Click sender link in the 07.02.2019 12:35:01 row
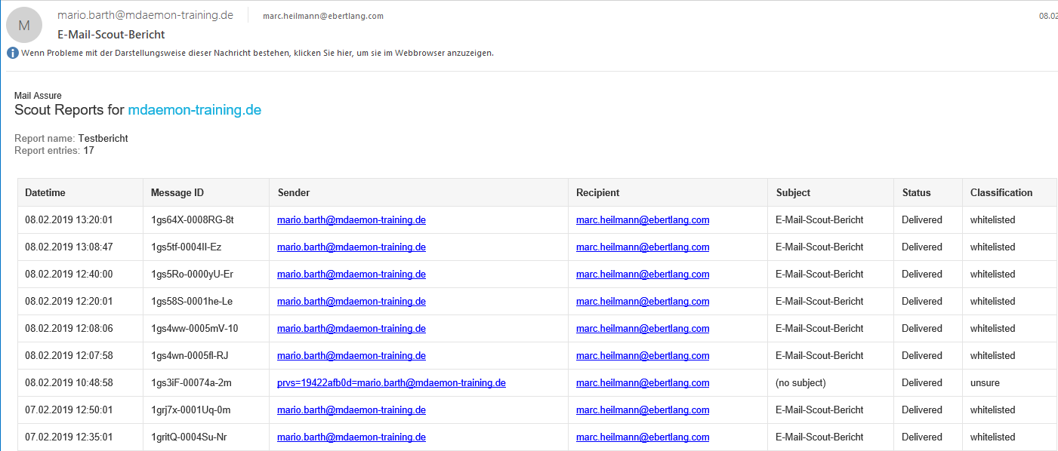Viewport: 1058px width, 451px height. (x=351, y=437)
